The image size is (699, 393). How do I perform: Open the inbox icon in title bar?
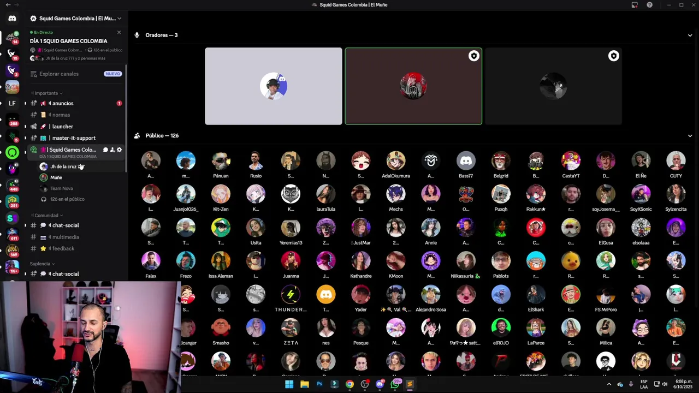[x=635, y=5]
